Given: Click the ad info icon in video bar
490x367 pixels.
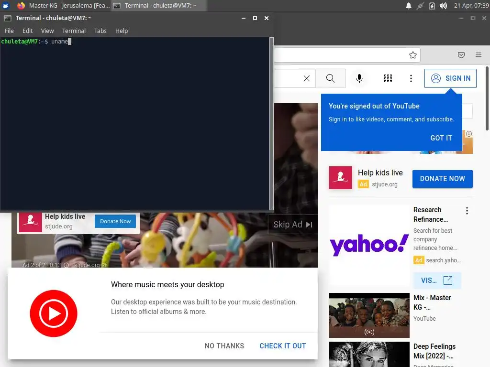Looking at the screenshot, I should click(x=66, y=265).
